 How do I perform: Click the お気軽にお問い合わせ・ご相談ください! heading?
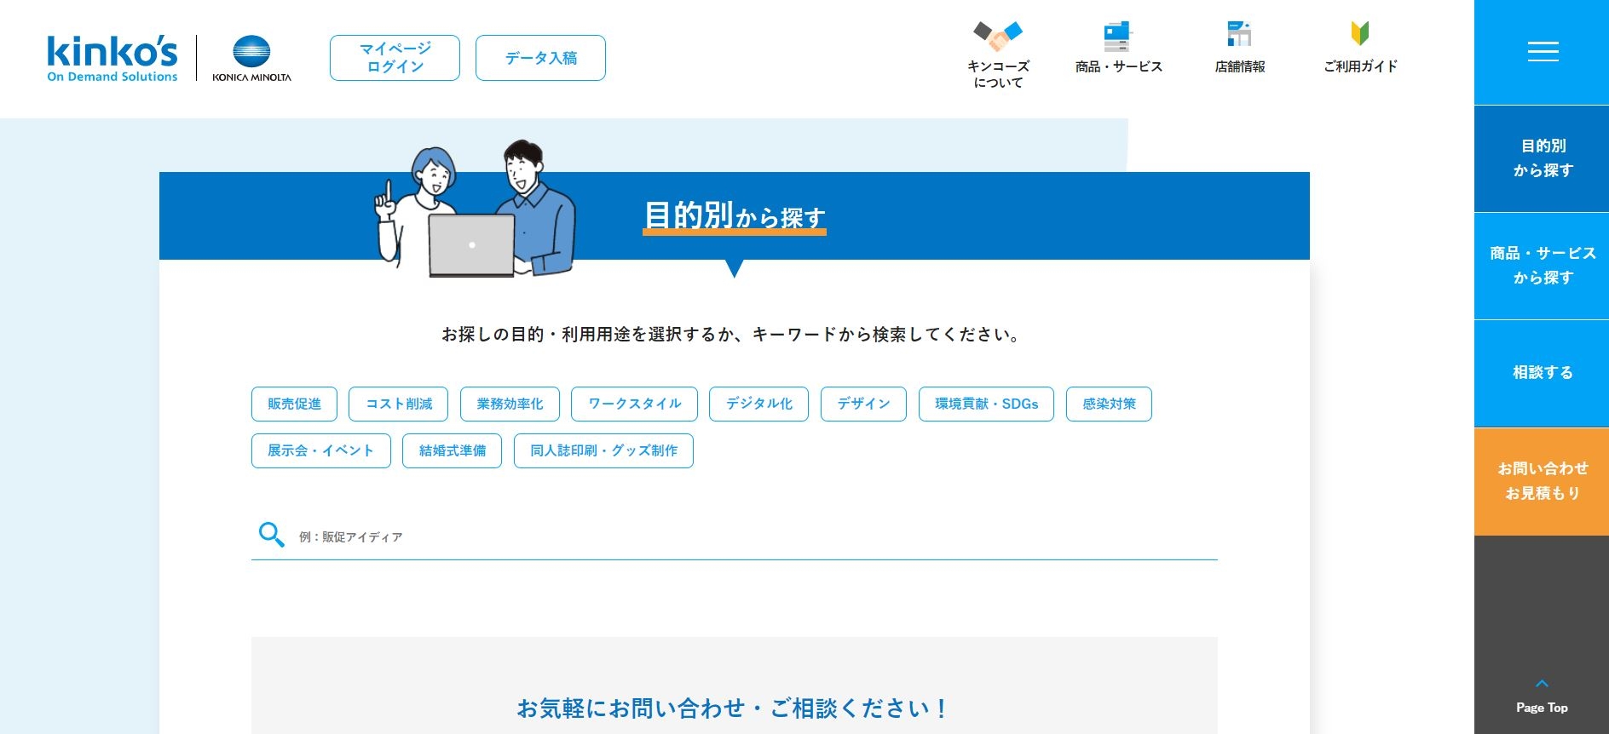[x=734, y=708]
